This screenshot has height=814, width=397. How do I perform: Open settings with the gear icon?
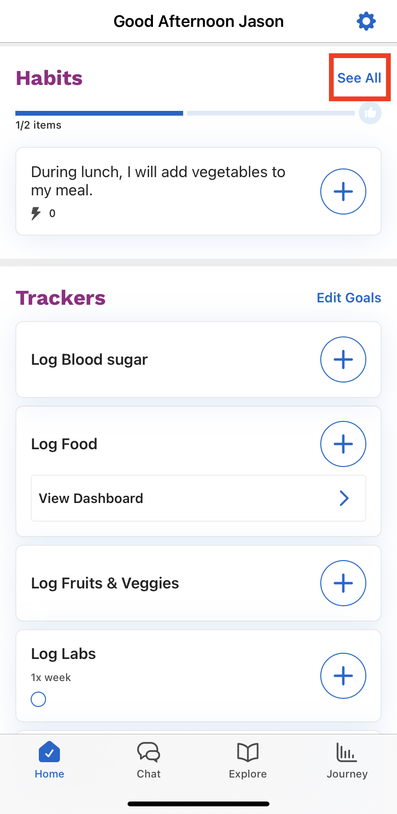coord(366,21)
